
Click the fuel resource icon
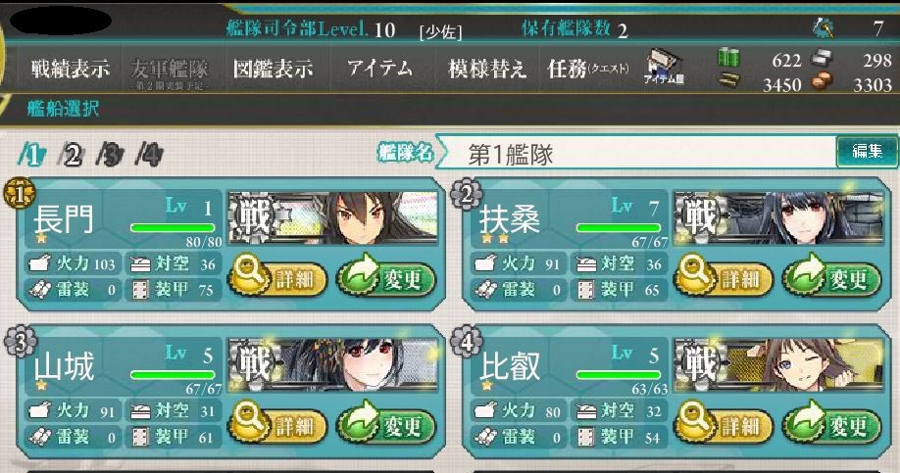(729, 58)
